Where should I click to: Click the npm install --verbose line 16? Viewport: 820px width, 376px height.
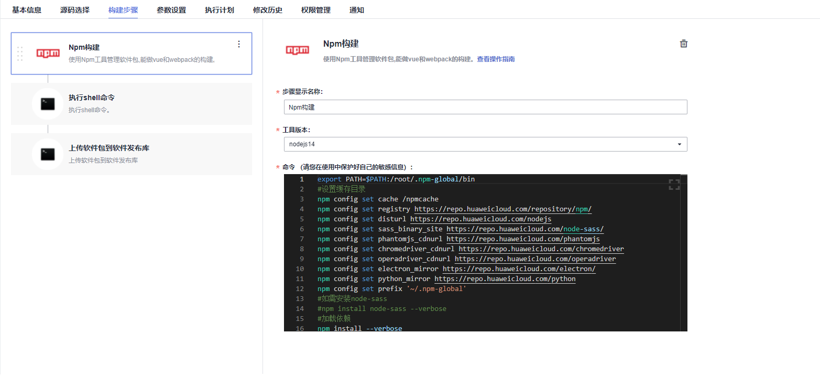click(x=360, y=329)
